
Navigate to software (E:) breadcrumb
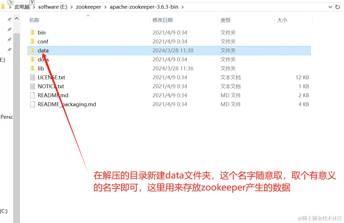coord(53,7)
